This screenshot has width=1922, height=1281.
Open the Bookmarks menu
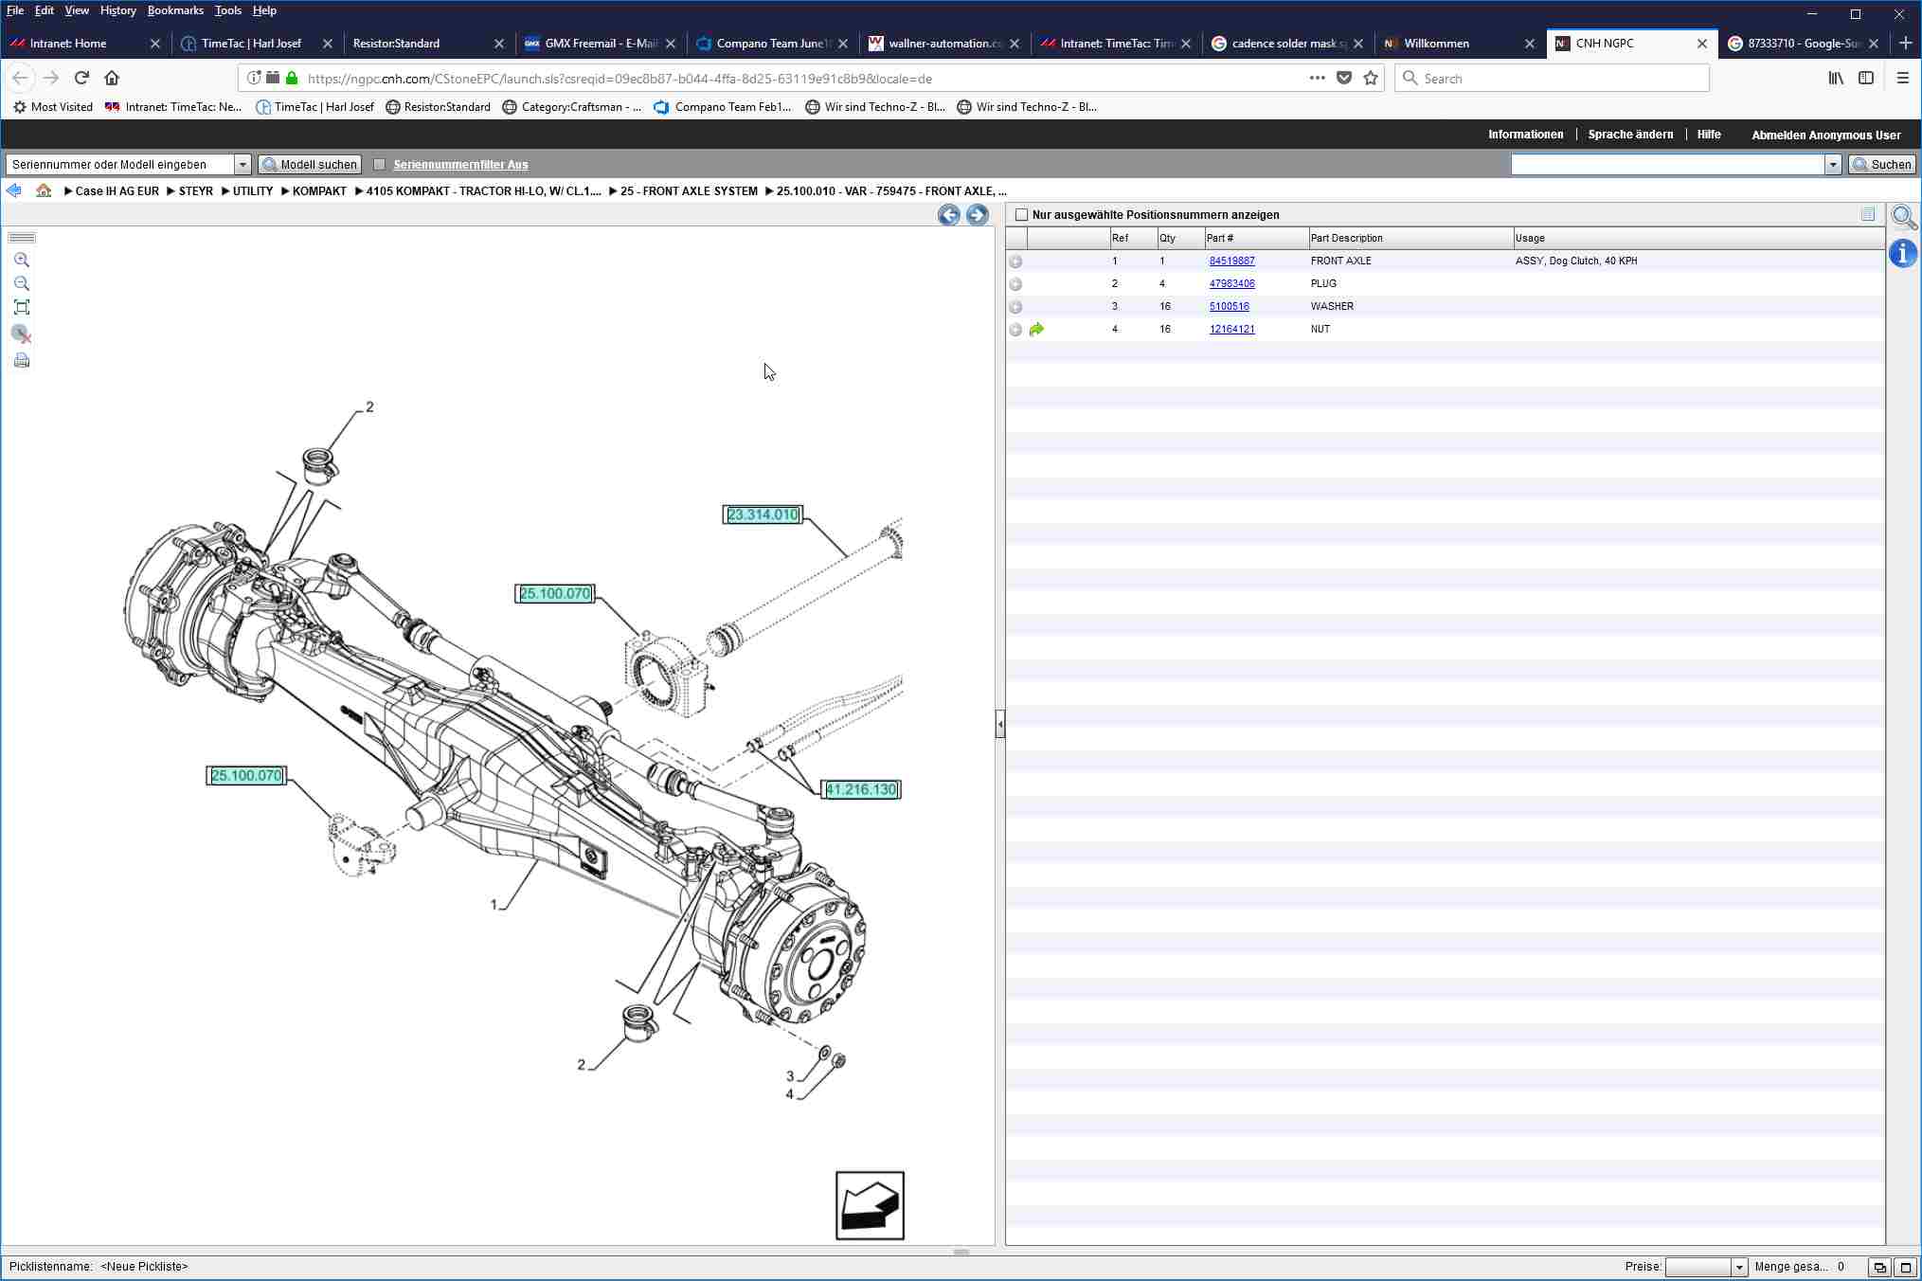[174, 10]
